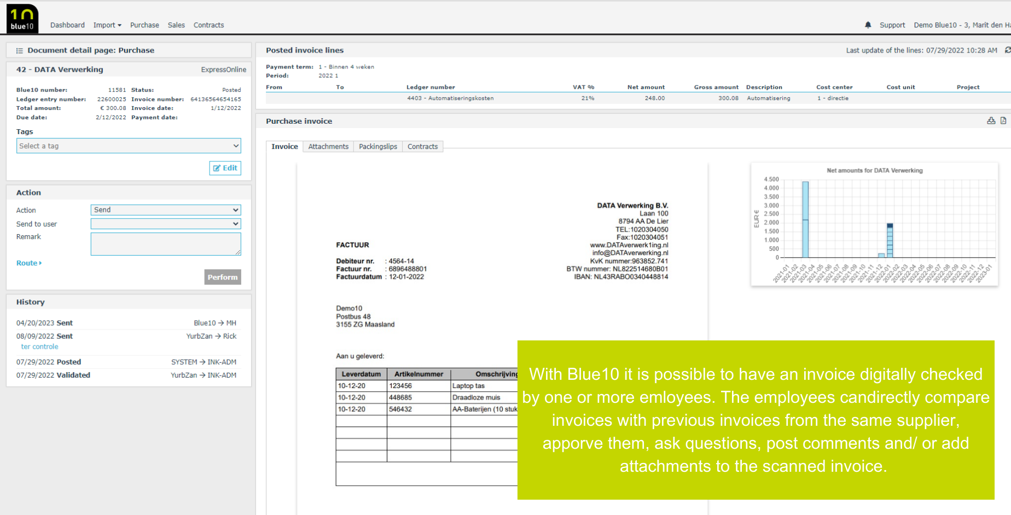
Task: Click the Last update of the lines timestamp
Action: tap(921, 50)
